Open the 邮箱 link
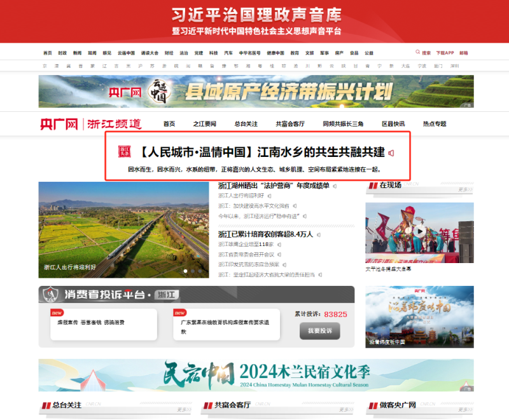509x420 pixels. 464,52
